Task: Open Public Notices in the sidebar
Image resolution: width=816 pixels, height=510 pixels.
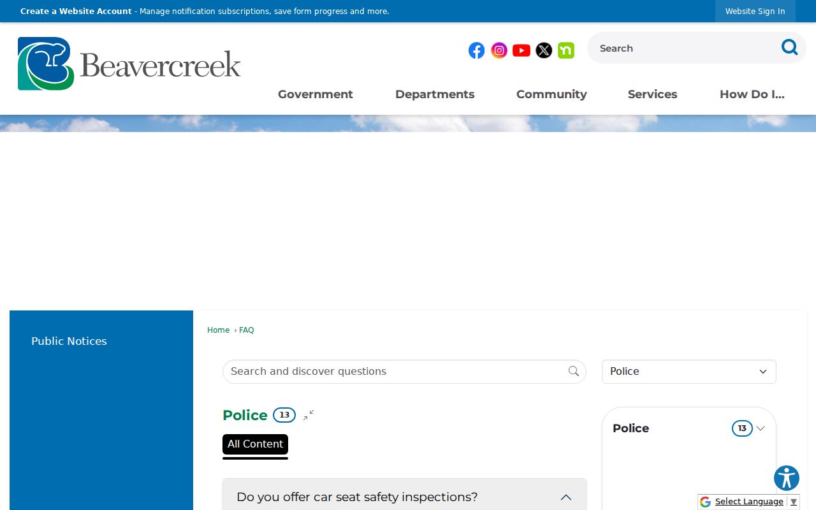Action: point(69,341)
